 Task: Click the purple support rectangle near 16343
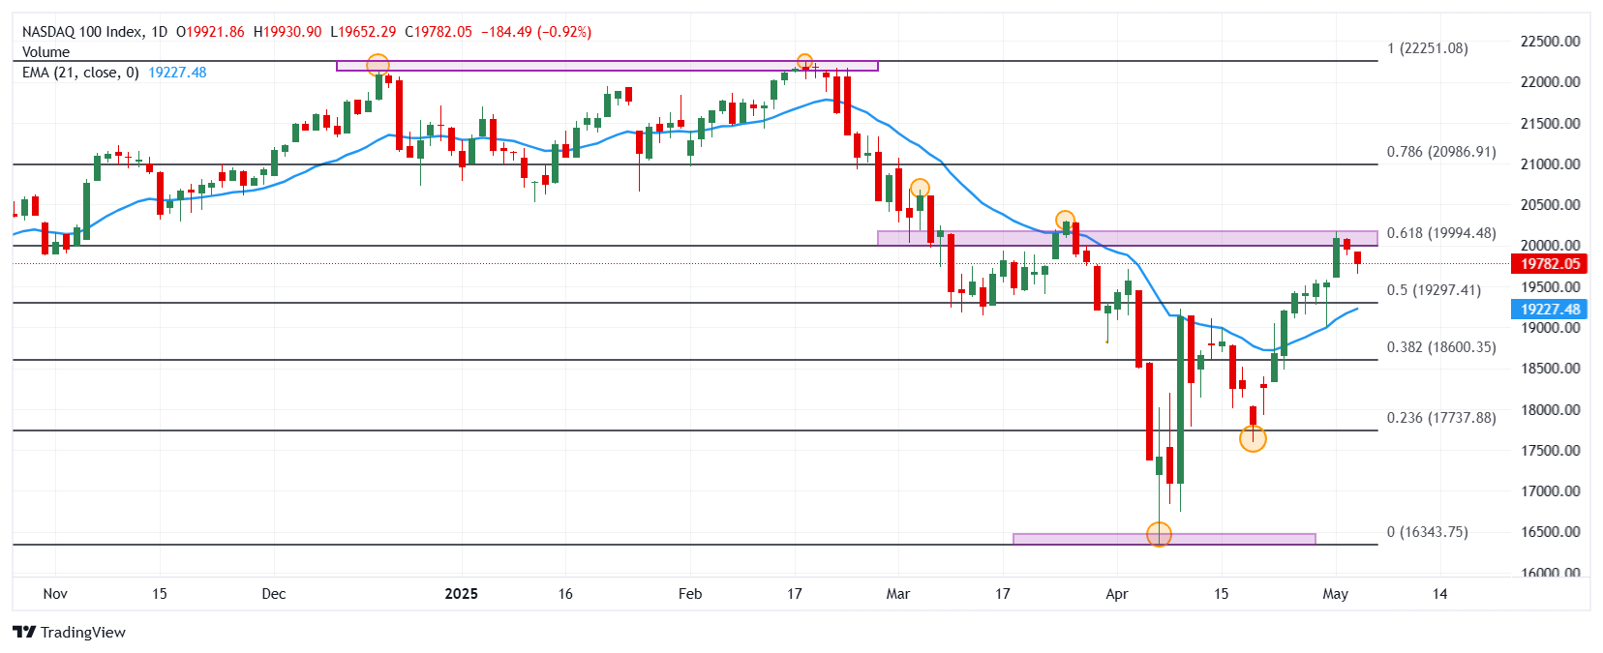pos(1164,539)
